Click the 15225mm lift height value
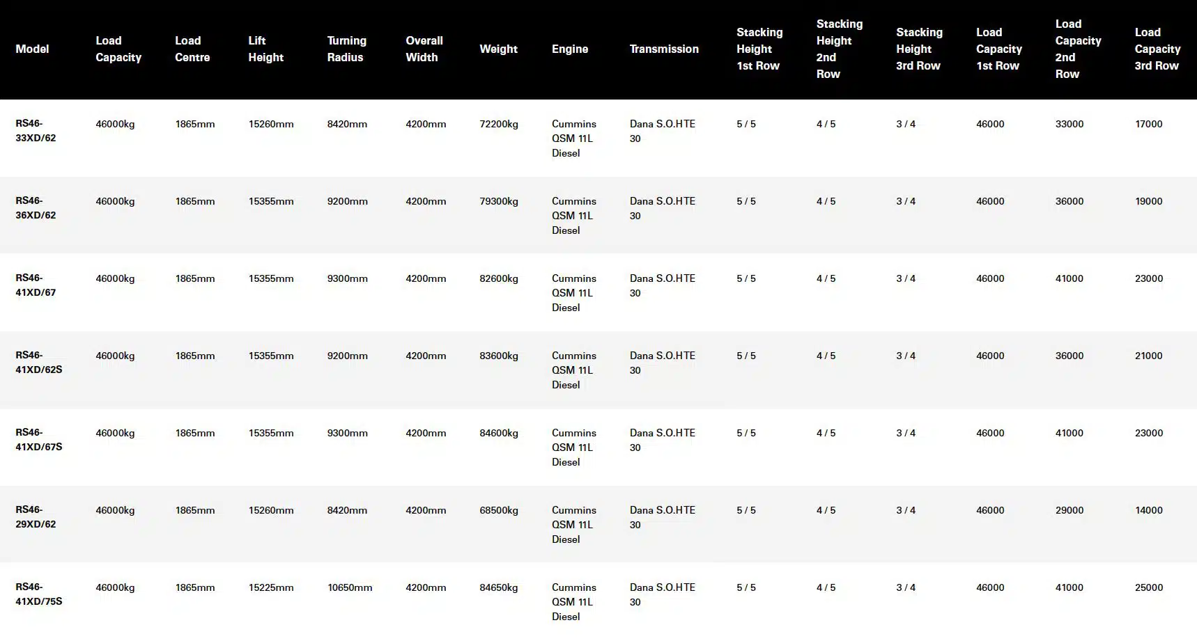The height and width of the screenshot is (641, 1197). click(x=271, y=587)
